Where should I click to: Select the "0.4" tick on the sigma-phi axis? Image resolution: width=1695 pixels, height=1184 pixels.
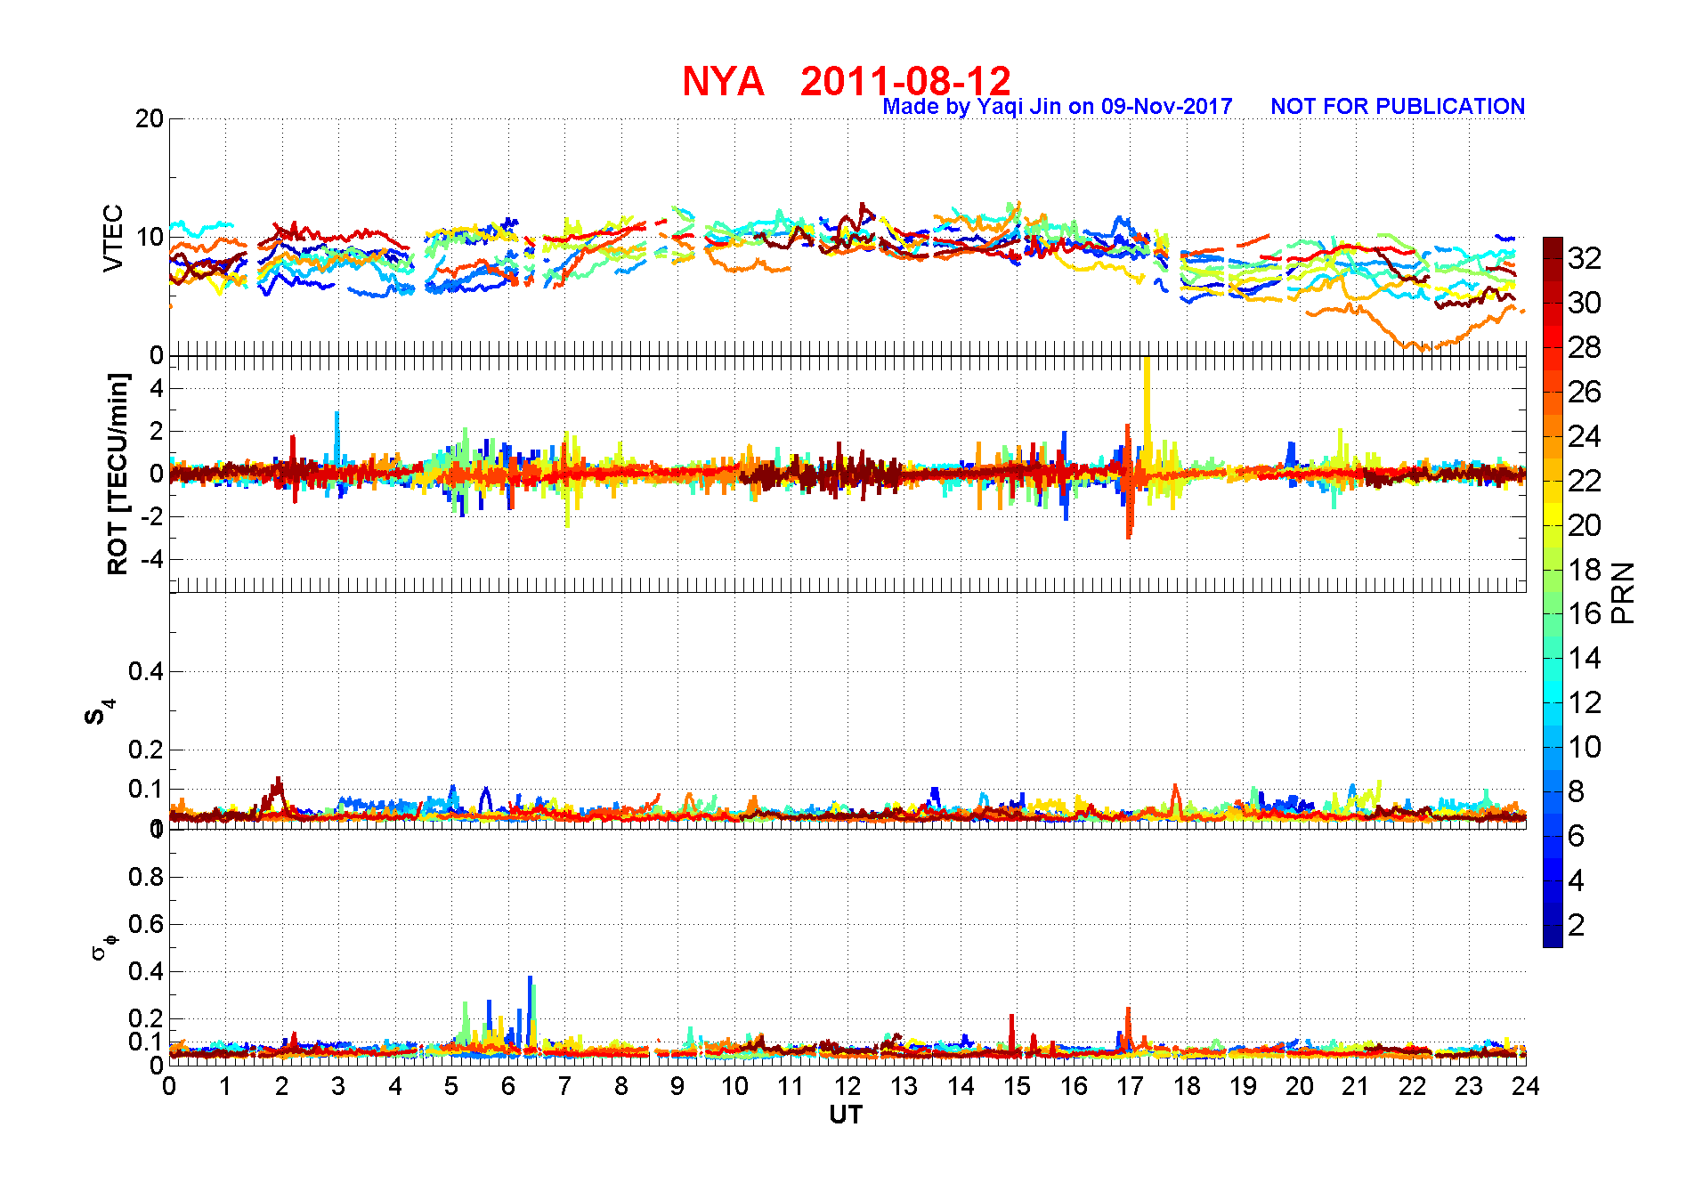[x=146, y=971]
